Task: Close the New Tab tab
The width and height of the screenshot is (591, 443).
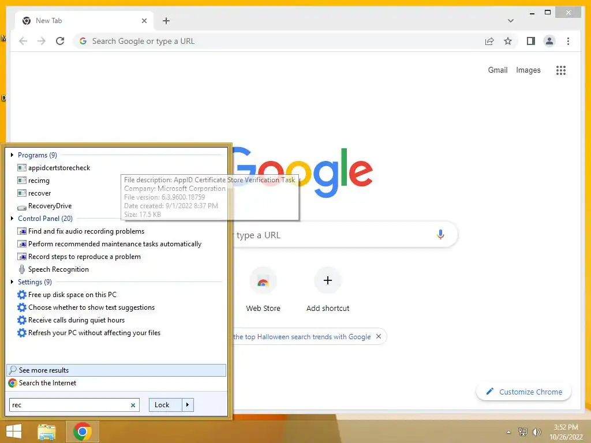Action: pos(144,21)
